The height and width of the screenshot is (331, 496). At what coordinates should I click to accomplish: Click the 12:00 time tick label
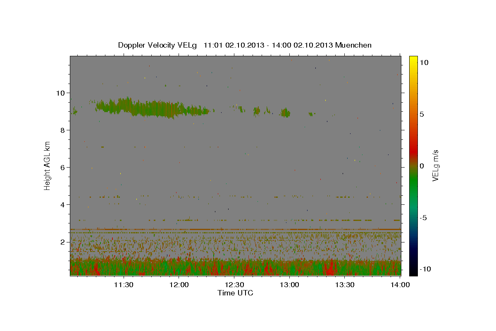179,285
